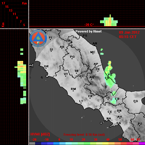
Task: Click the '20' dBZ scale value
Action: (84, 139)
